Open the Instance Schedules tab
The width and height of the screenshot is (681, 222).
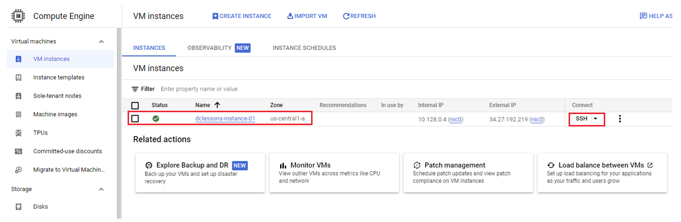[304, 48]
